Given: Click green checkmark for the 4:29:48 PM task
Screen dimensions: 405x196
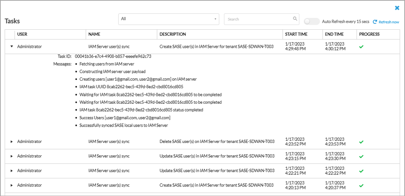Looking at the screenshot, I should pyautogui.click(x=361, y=47).
